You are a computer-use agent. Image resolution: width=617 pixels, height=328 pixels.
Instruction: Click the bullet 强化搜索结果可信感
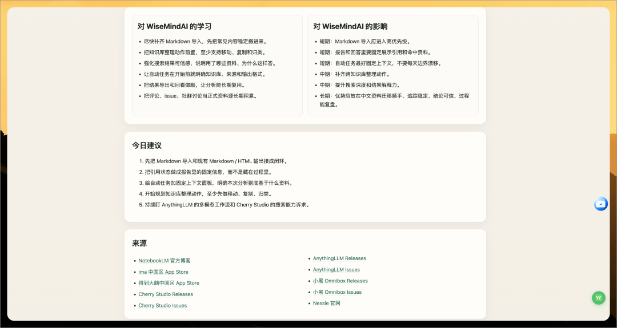tap(210, 63)
